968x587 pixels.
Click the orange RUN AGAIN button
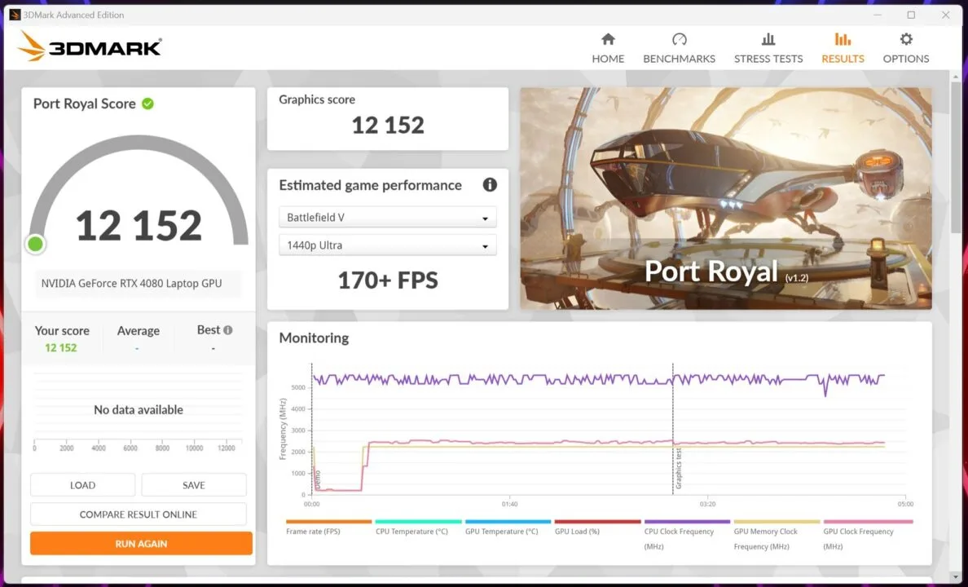(x=141, y=544)
